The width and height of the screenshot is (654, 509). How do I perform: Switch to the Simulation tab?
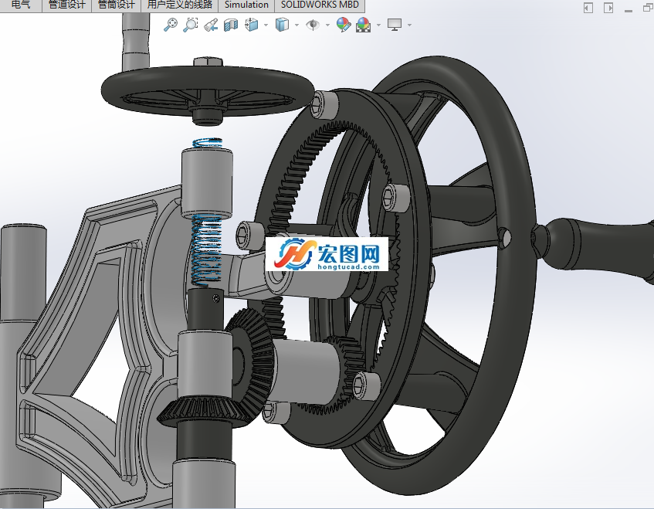[x=246, y=5]
